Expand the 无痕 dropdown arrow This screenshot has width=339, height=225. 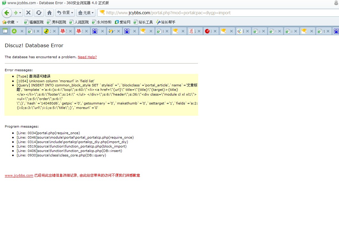click(93, 13)
